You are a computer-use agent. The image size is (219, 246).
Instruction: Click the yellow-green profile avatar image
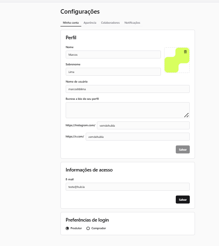pyautogui.click(x=177, y=60)
